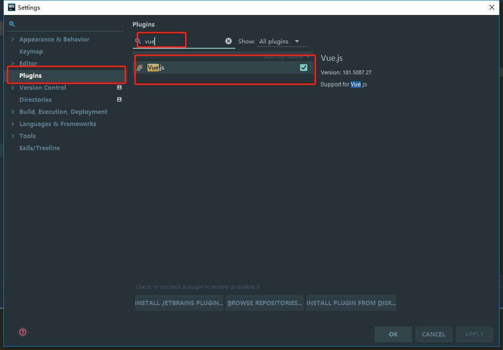The width and height of the screenshot is (503, 350).
Task: Cancel the Settings dialog
Action: tap(433, 334)
